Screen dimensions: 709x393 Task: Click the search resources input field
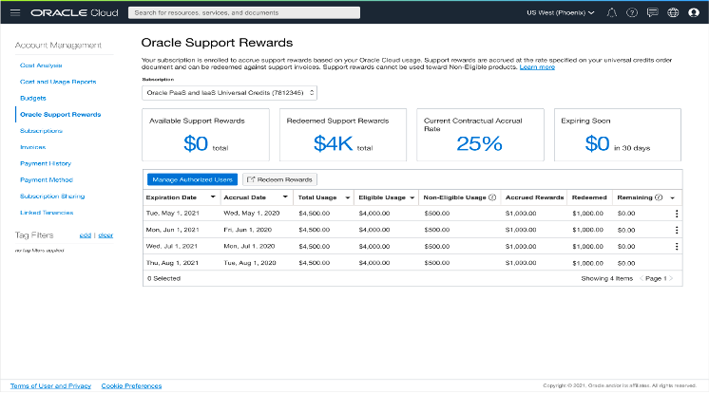(x=244, y=12)
